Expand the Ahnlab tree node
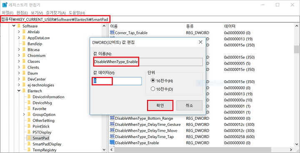 (19, 32)
